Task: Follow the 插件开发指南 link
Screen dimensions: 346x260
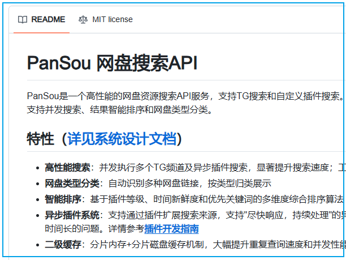Action: point(171,228)
